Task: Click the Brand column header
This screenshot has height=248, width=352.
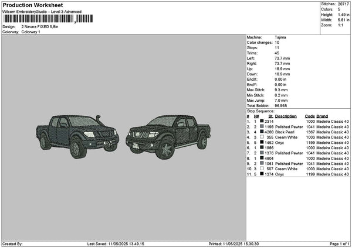Action: [x=322, y=116]
